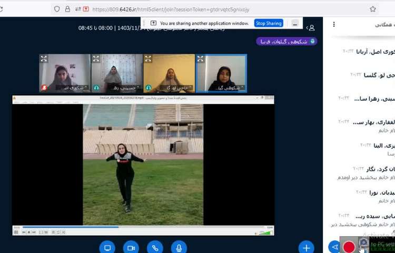Click headphone icon on second webcam
This screenshot has width=395, height=253.
point(96,87)
